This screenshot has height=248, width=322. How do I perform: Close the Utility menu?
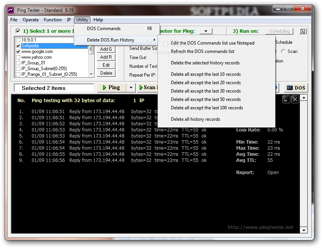(82, 20)
